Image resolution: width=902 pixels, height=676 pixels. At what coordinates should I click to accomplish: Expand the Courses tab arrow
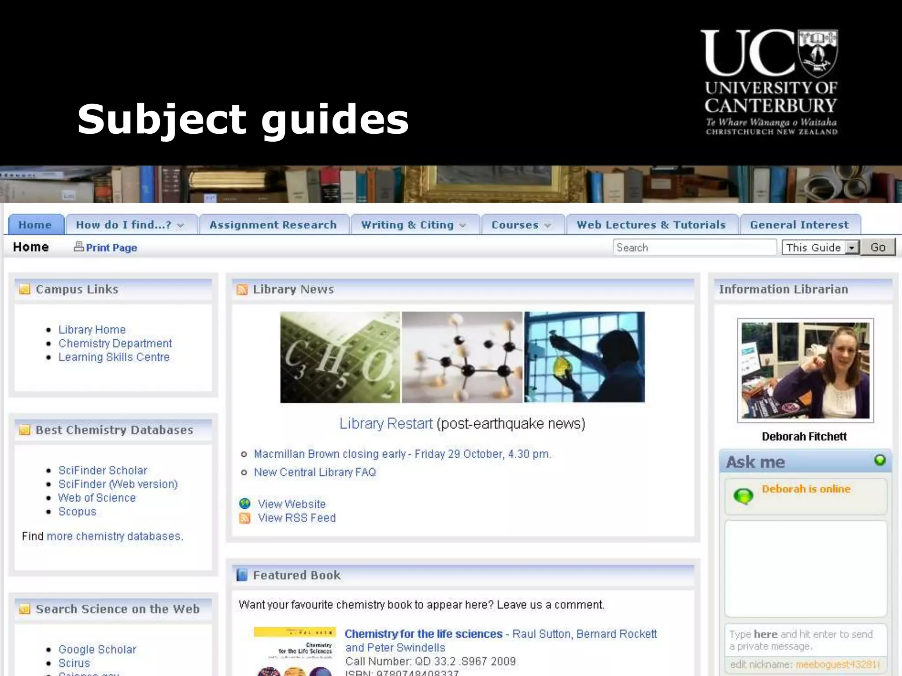coord(547,225)
